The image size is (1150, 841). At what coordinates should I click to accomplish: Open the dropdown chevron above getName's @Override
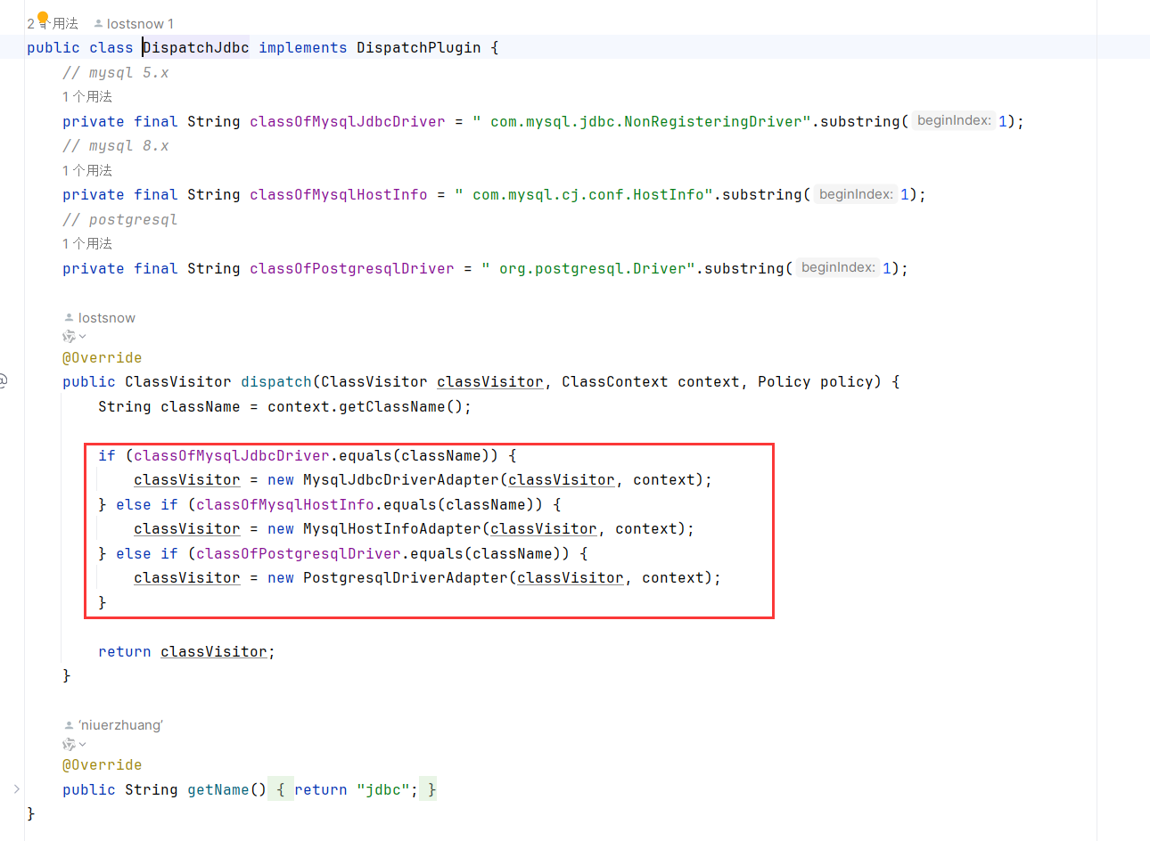83,745
